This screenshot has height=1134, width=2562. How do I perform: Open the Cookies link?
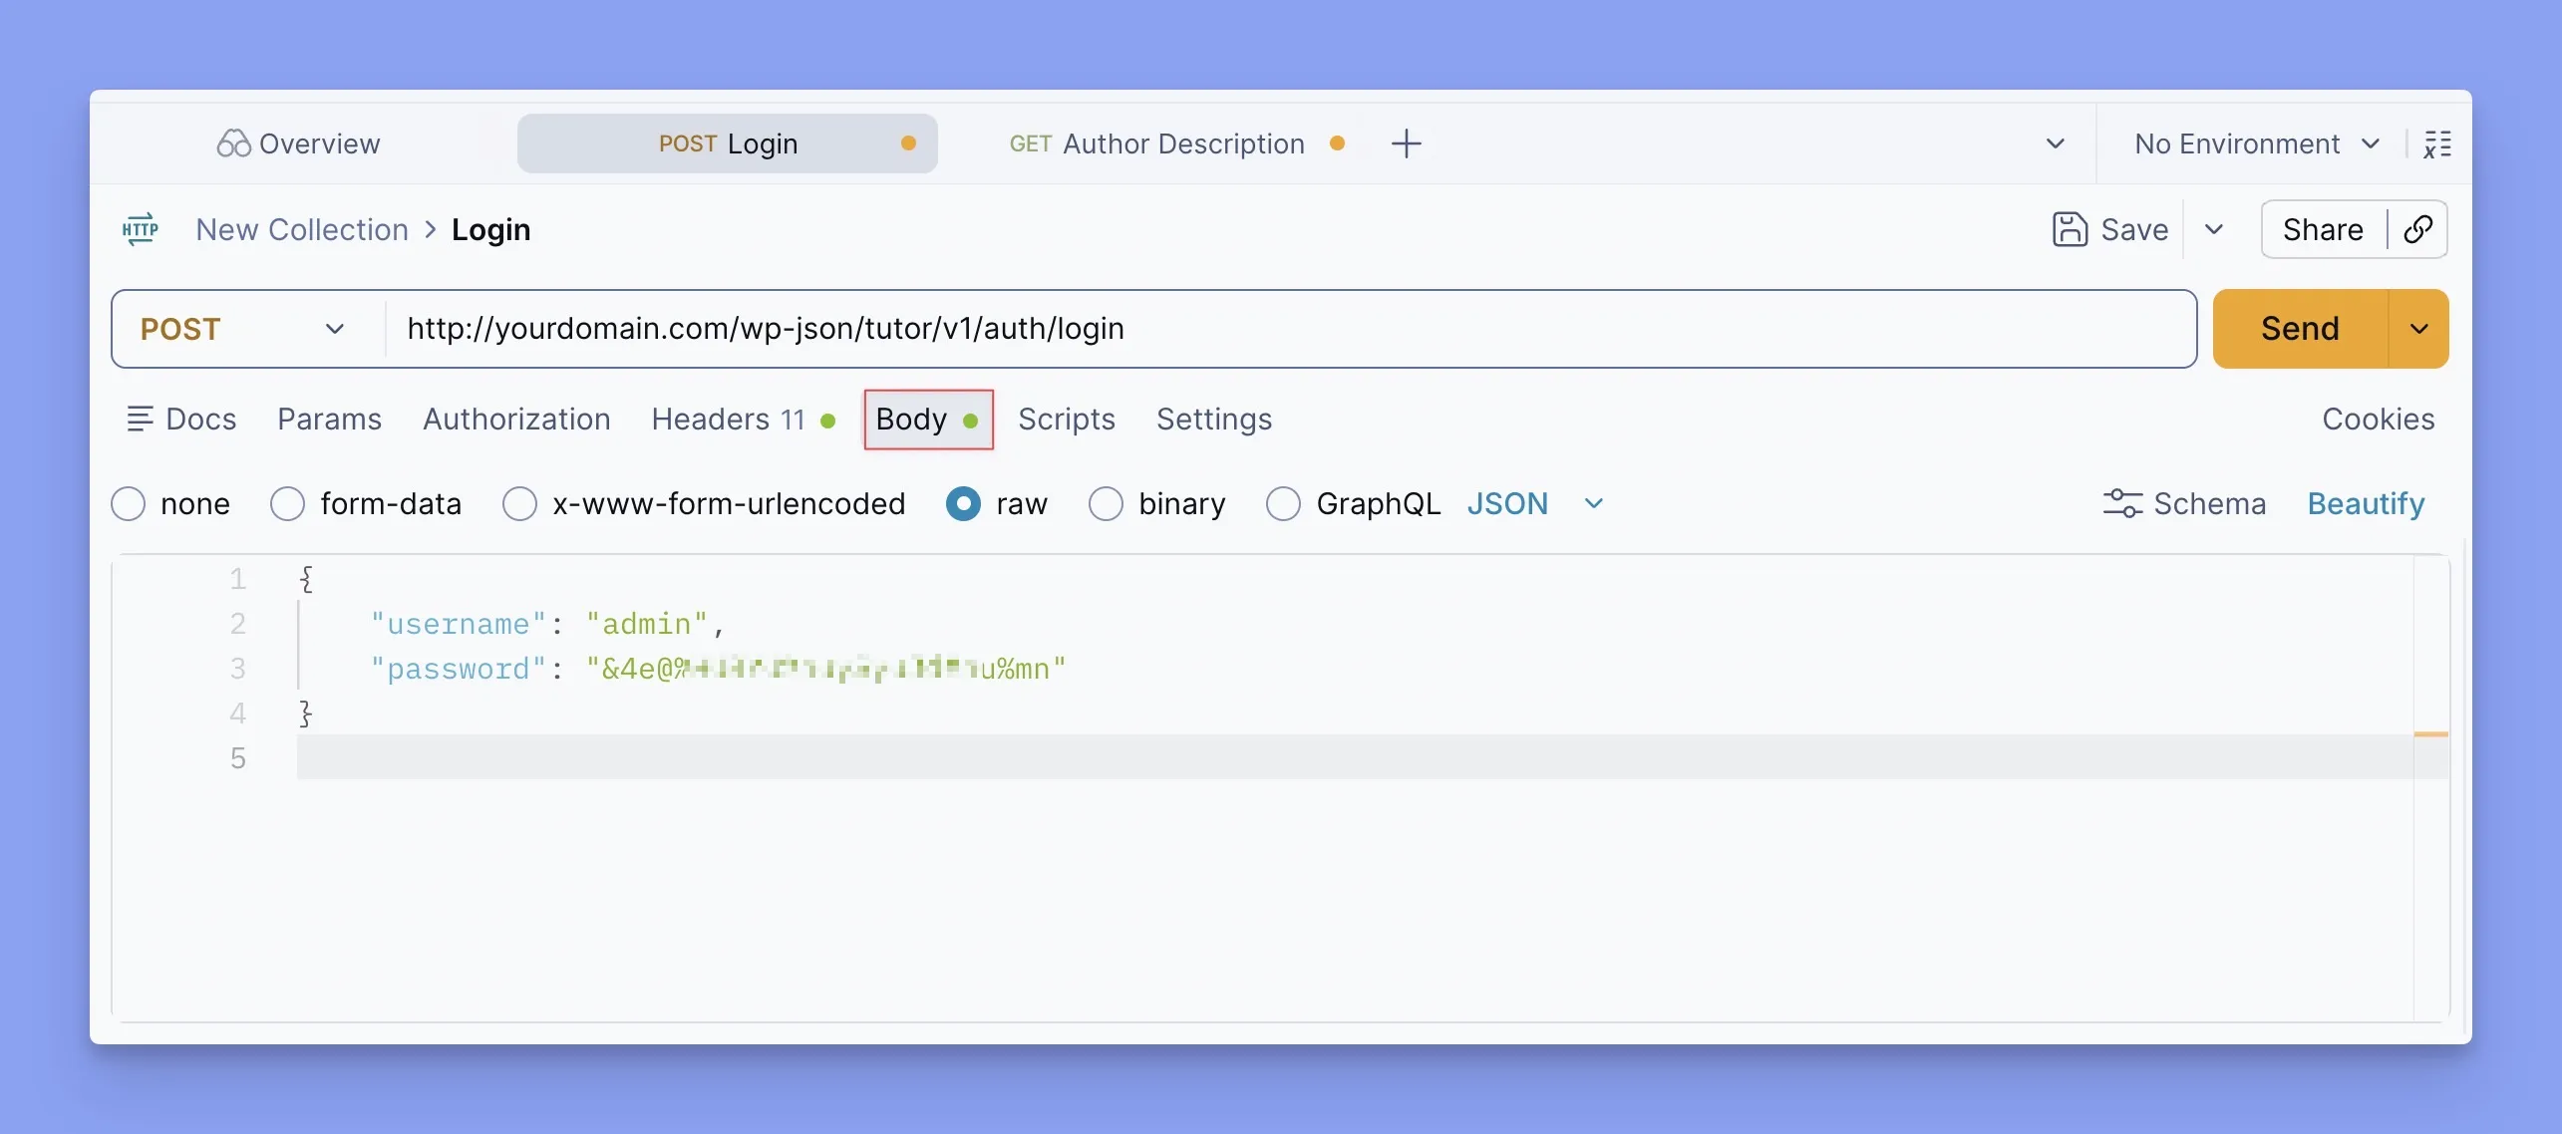pyautogui.click(x=2378, y=419)
